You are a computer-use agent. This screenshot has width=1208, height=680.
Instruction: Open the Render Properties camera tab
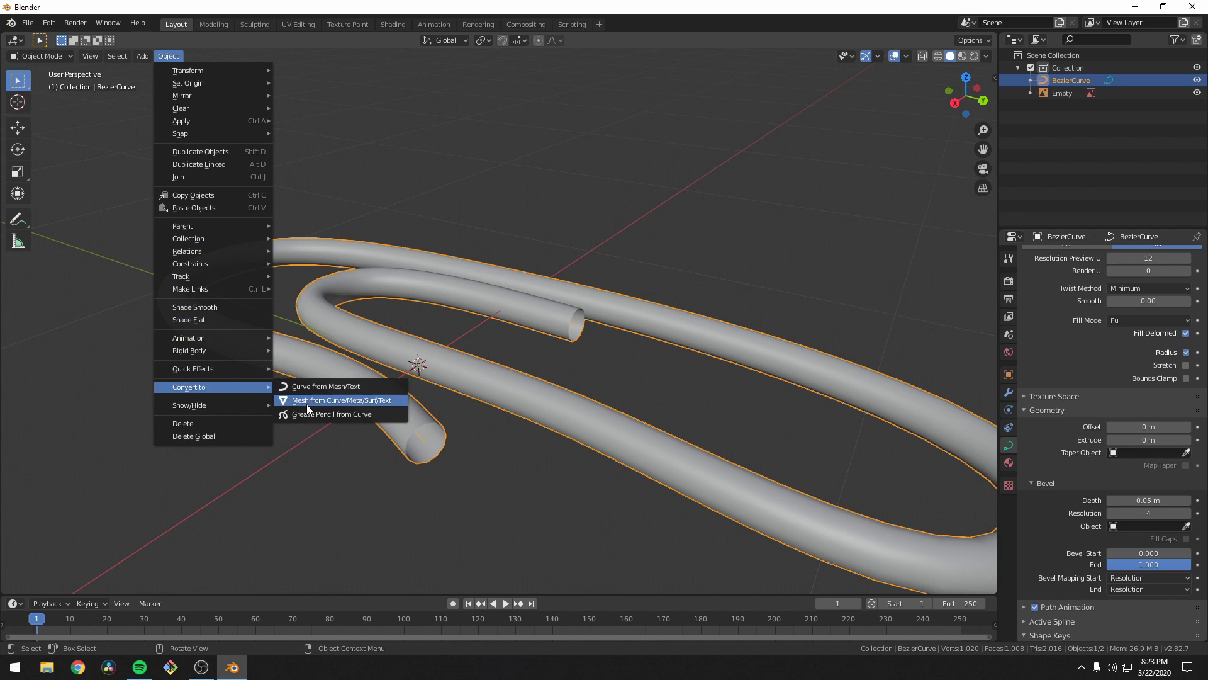pyautogui.click(x=1009, y=281)
